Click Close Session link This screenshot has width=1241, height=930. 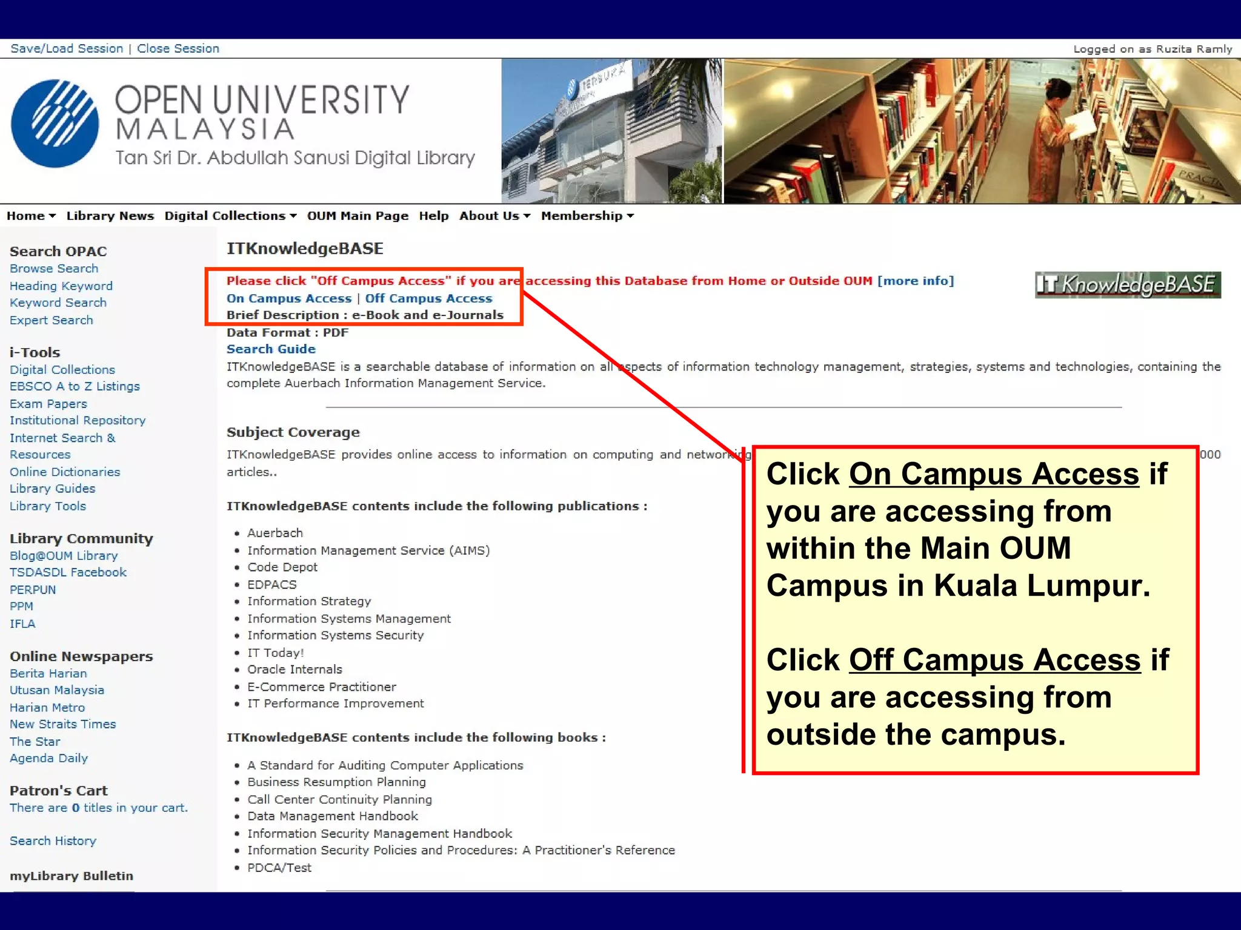tap(178, 48)
